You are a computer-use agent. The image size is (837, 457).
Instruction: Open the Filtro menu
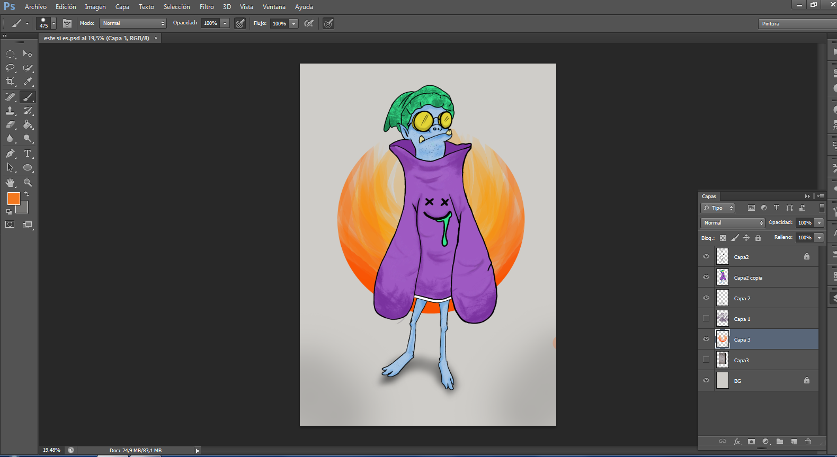point(207,7)
